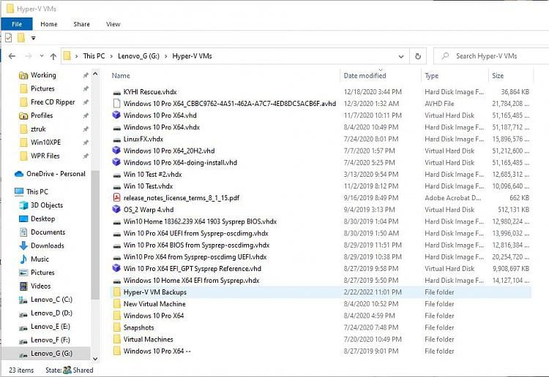Open Working in Quick access
This screenshot has height=377, width=549.
(x=43, y=75)
